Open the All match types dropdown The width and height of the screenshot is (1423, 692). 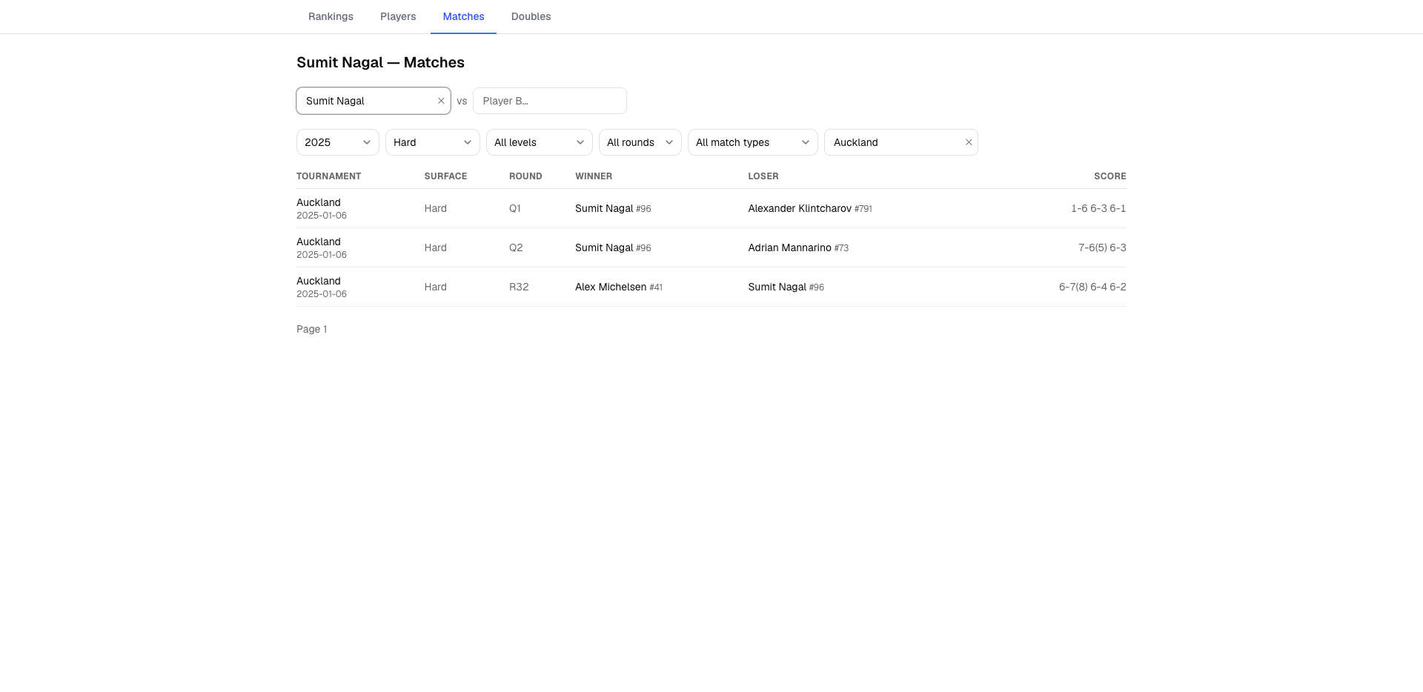(x=753, y=142)
